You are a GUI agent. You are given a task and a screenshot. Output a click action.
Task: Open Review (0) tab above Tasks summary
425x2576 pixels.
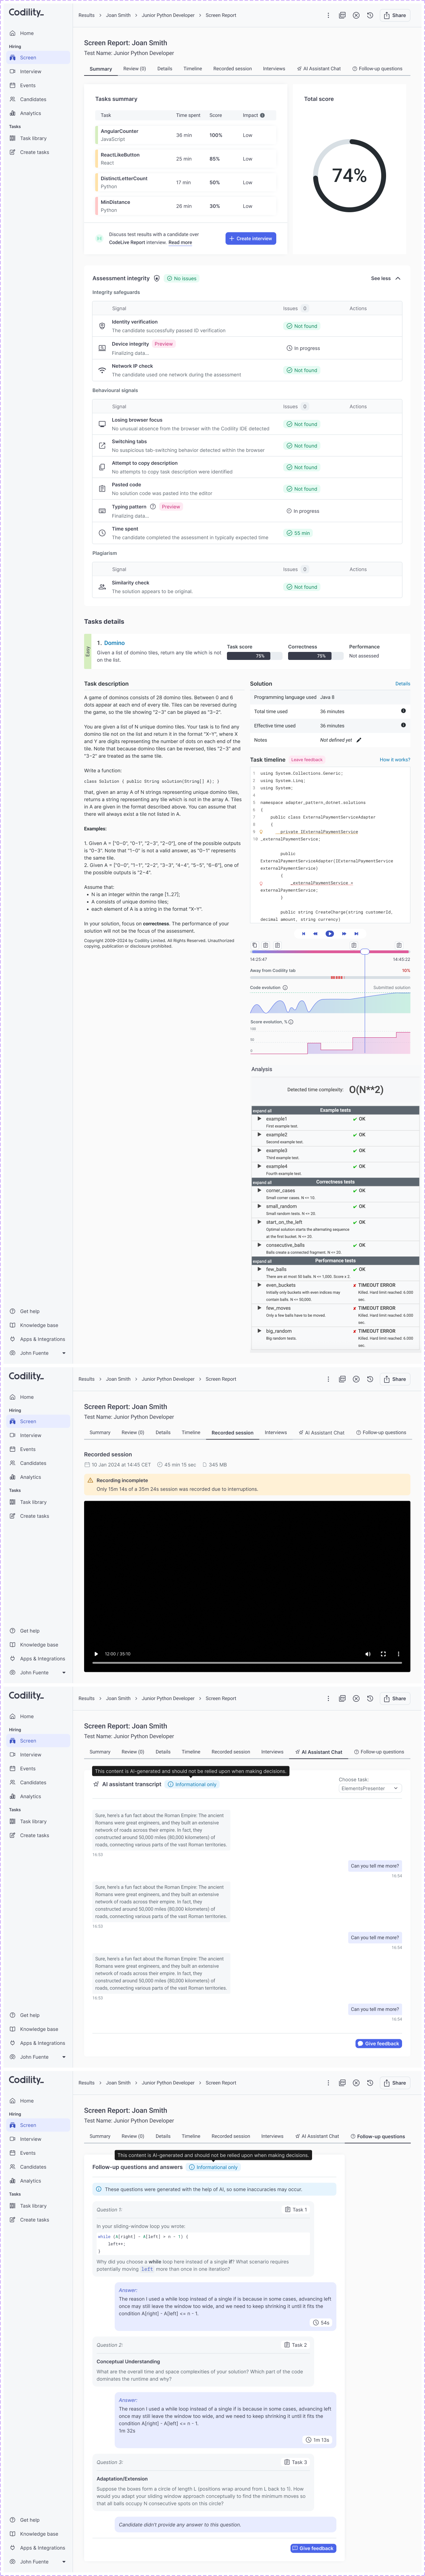(134, 69)
